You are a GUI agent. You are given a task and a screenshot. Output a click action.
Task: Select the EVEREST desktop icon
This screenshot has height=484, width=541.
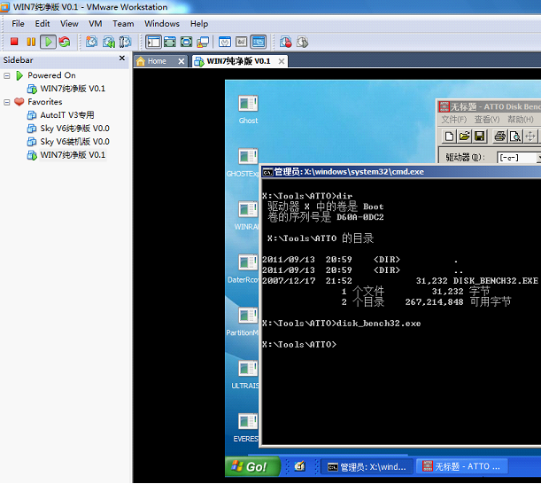[x=246, y=428]
